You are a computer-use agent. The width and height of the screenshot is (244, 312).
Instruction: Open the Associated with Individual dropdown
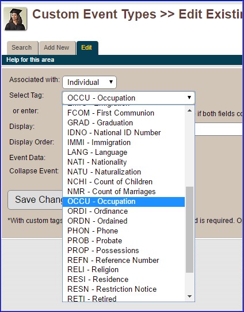click(89, 83)
